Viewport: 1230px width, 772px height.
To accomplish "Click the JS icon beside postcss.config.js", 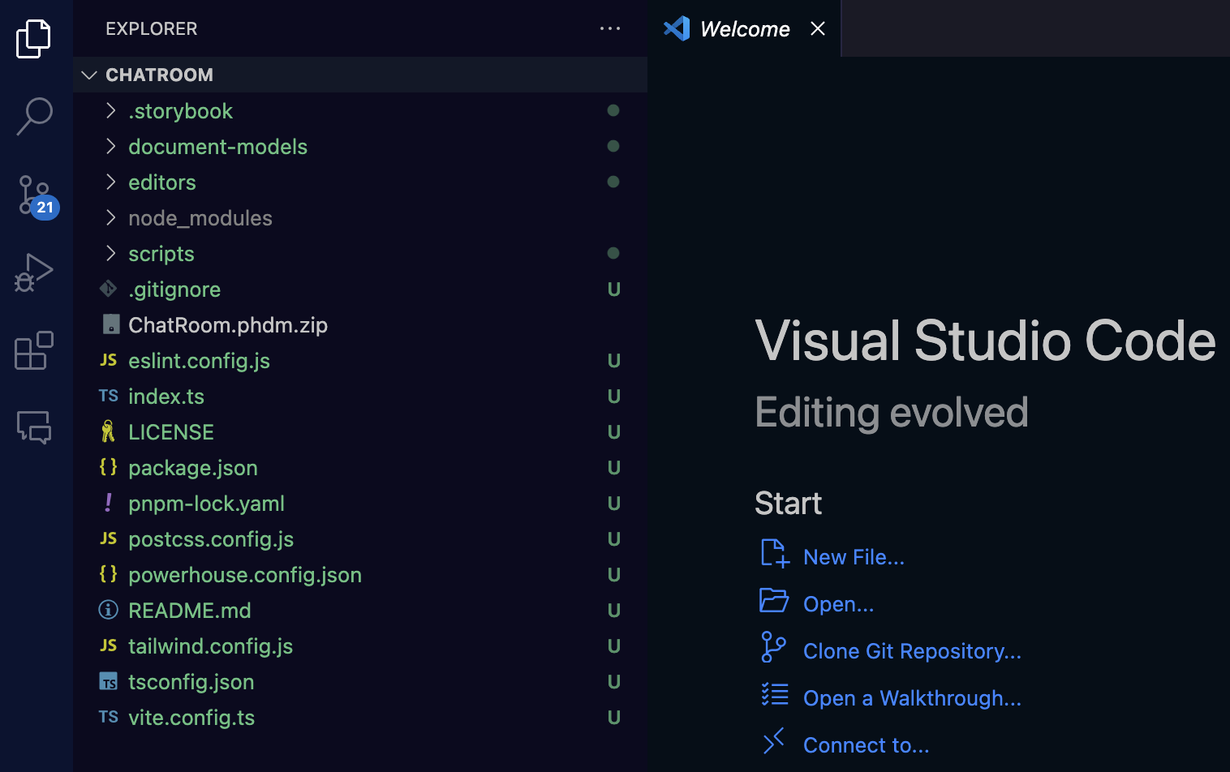I will [108, 538].
